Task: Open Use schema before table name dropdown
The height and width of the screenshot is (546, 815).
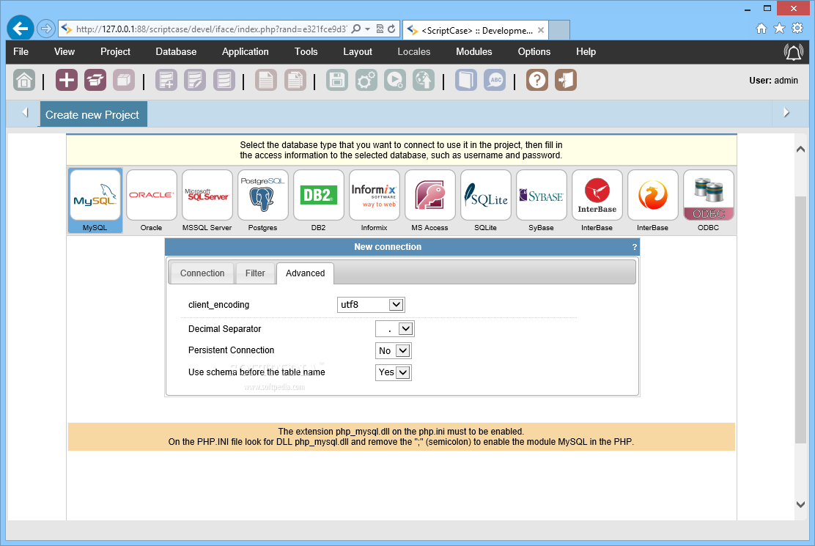Action: coord(394,372)
